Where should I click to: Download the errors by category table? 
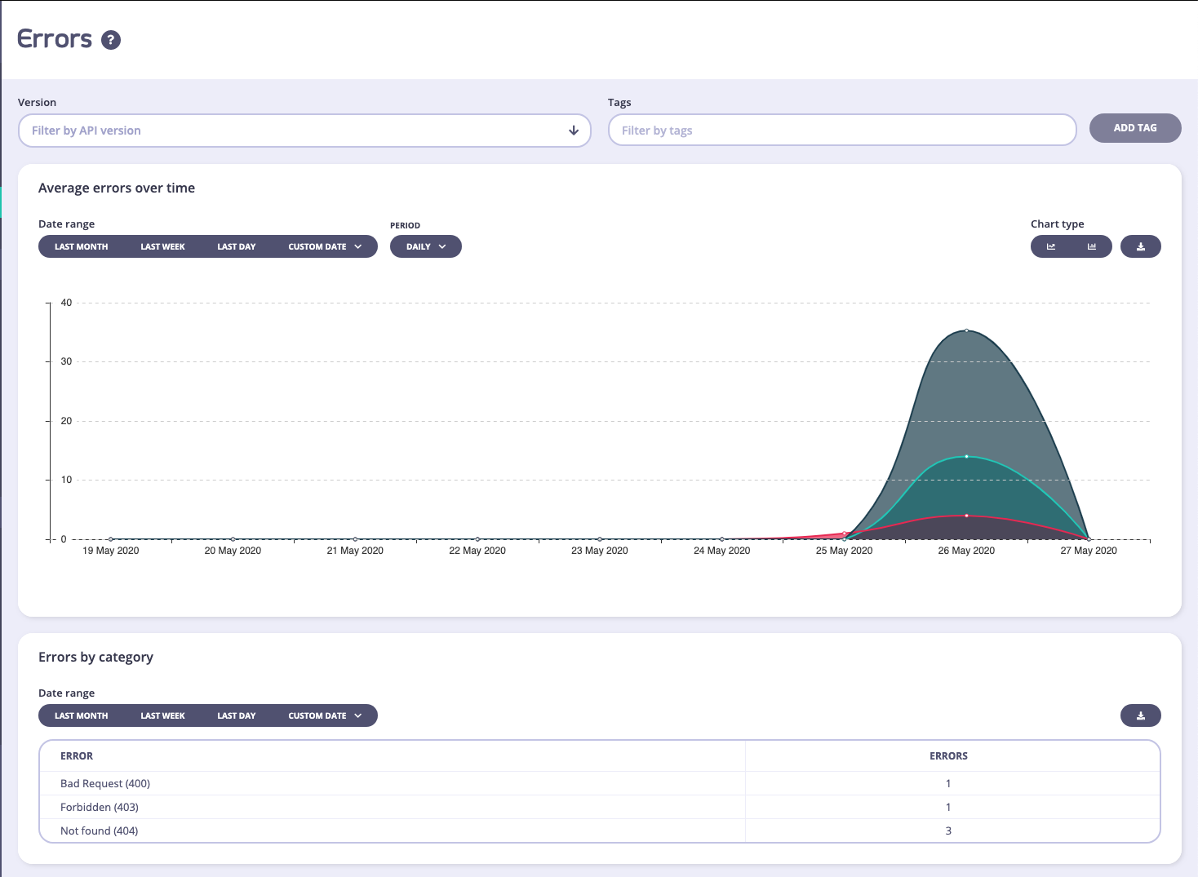(1140, 715)
